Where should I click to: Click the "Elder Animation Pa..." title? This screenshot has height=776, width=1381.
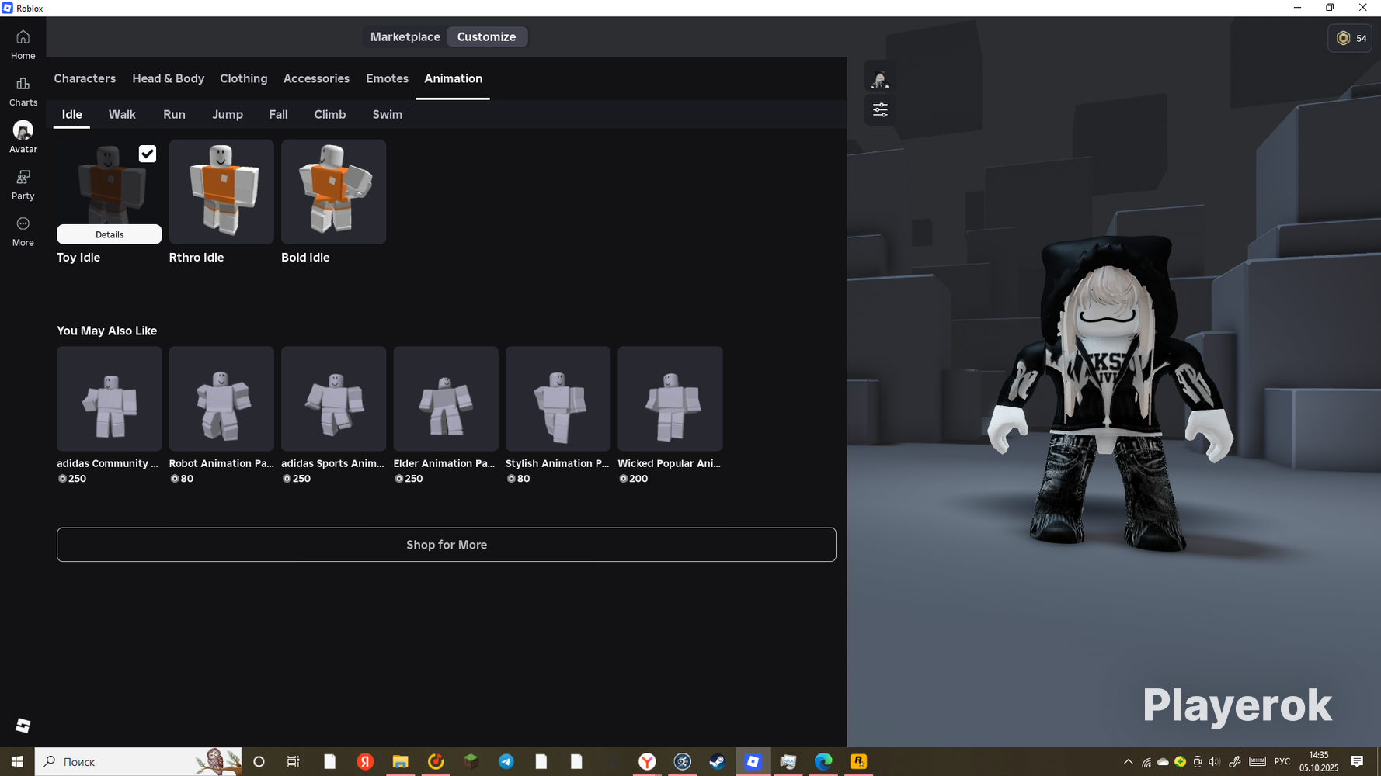(444, 463)
